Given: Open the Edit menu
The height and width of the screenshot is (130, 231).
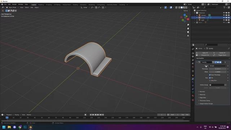Looking at the screenshot, I should [9, 4].
